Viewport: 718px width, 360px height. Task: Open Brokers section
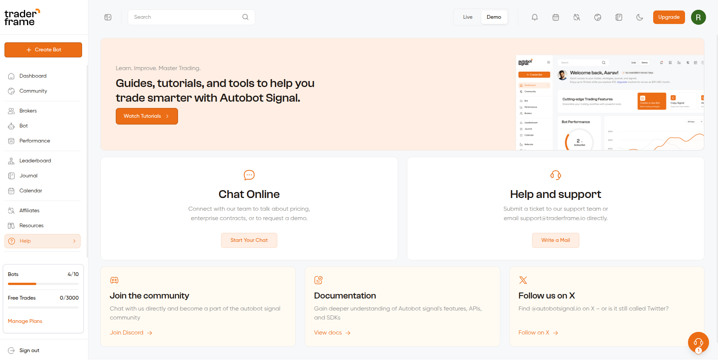pyautogui.click(x=28, y=111)
